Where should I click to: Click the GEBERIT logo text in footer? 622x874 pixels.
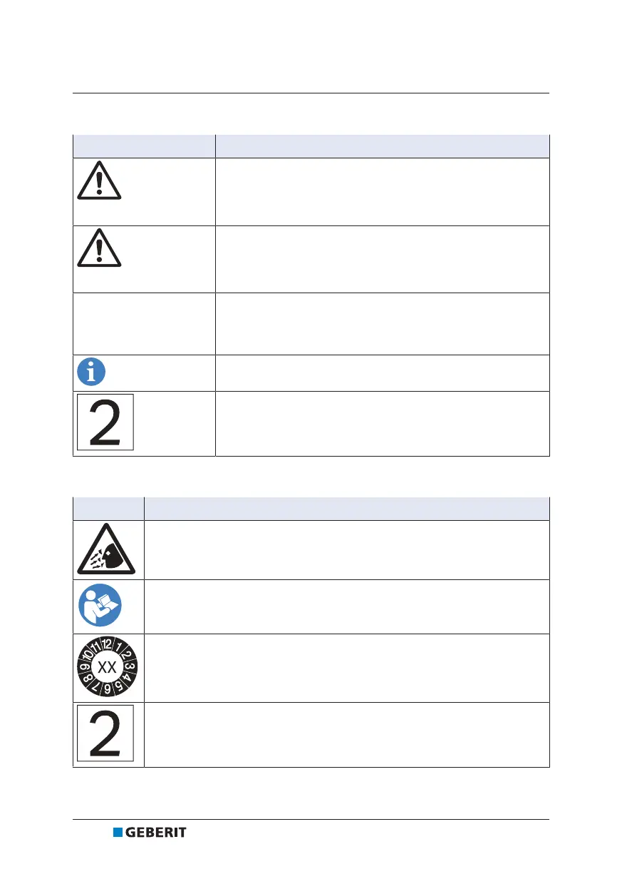pyautogui.click(x=155, y=833)
